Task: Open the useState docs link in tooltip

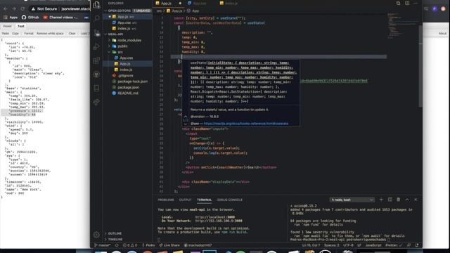Action: 245,124
